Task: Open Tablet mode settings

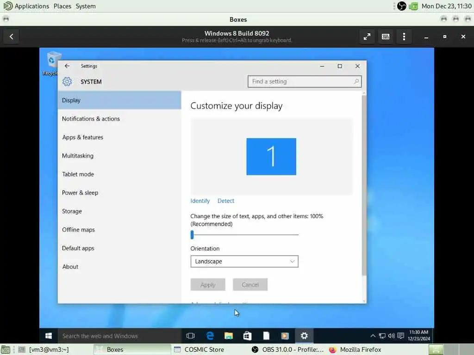Action: click(x=119, y=174)
